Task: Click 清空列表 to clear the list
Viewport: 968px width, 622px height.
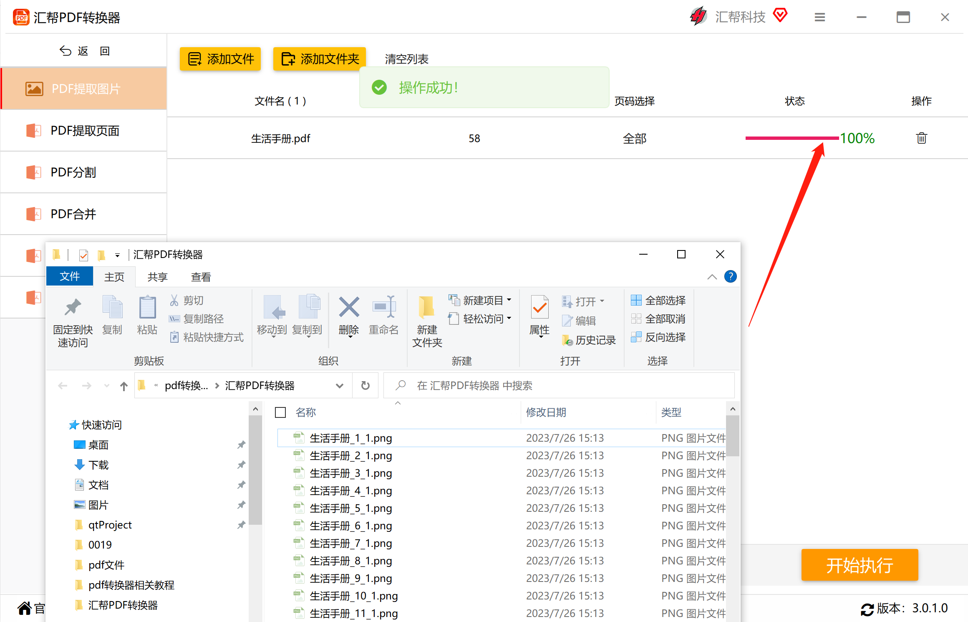Action: point(406,59)
